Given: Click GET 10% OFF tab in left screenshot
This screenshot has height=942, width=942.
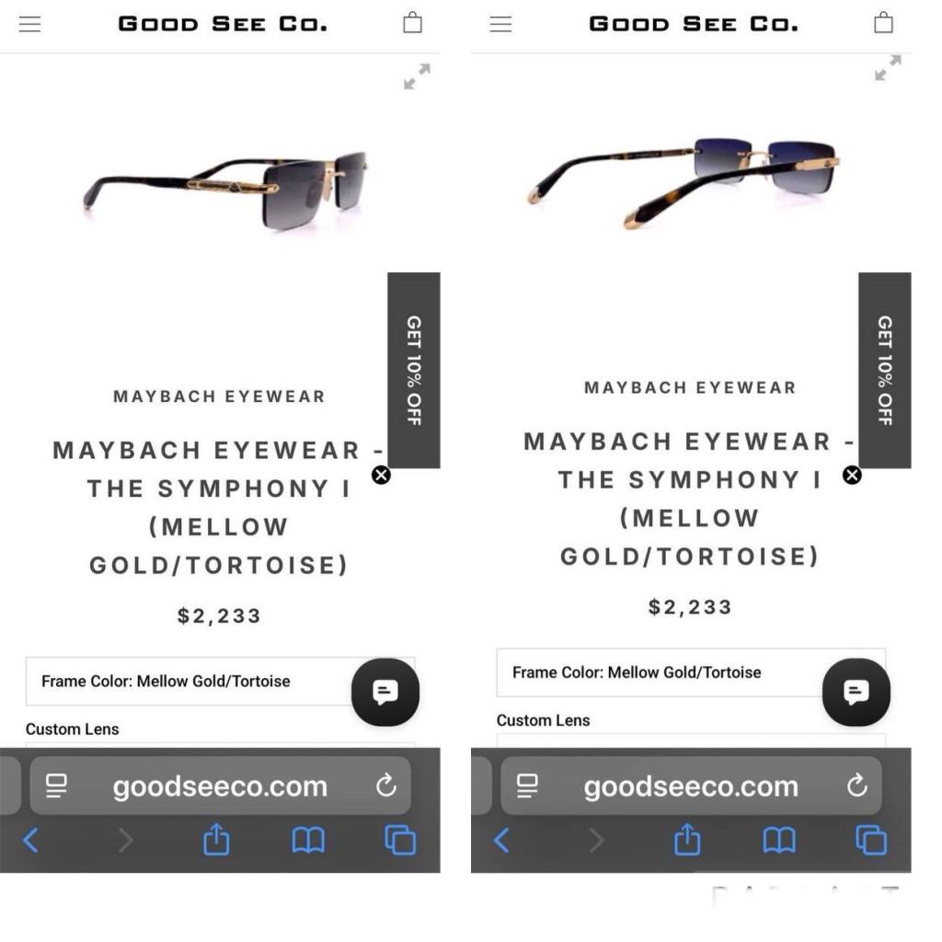Looking at the screenshot, I should 414,370.
